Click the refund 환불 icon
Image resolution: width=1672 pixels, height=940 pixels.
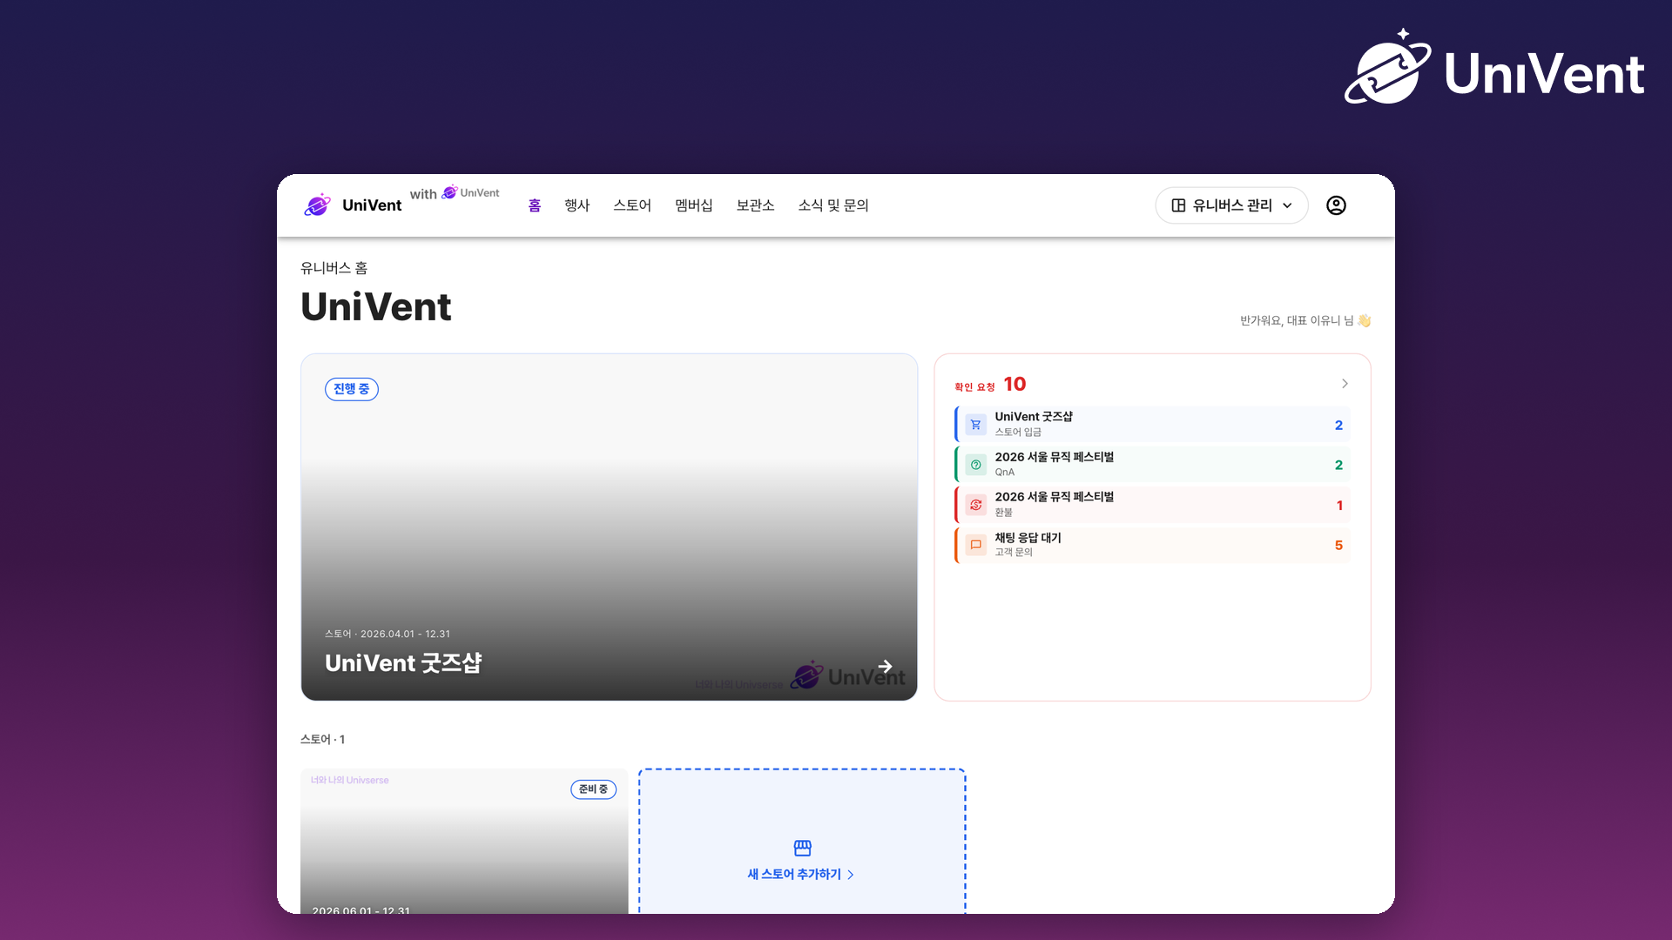[975, 505]
